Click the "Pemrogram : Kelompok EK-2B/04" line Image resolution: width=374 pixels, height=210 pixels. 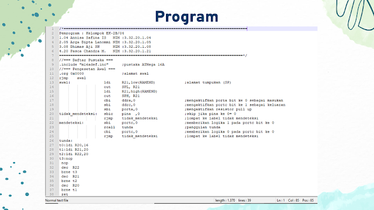pos(92,33)
